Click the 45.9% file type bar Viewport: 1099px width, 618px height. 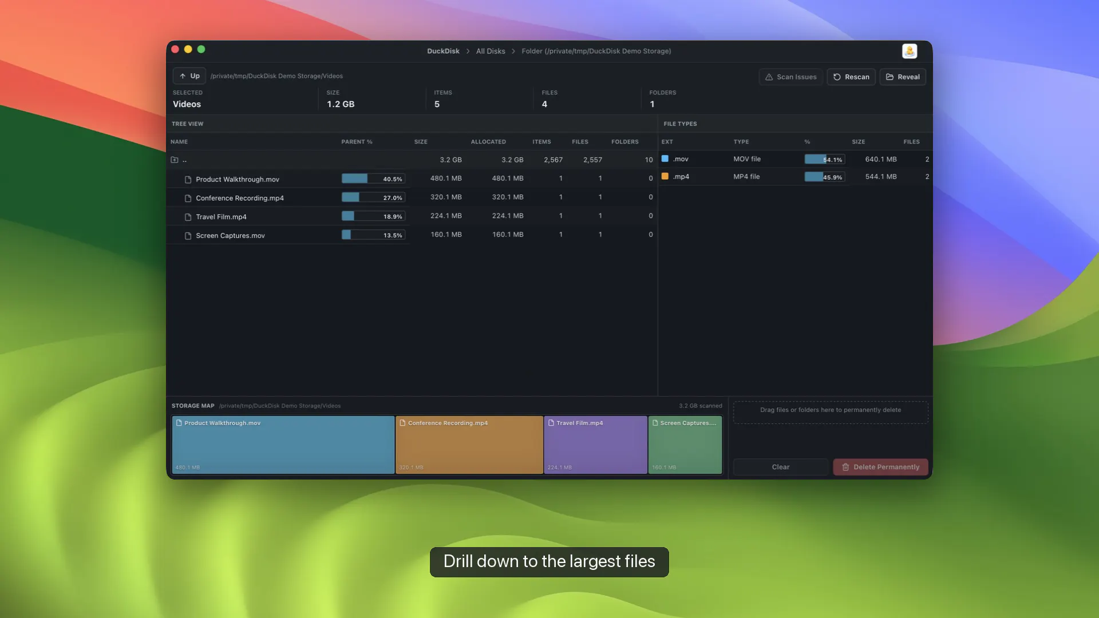825,177
